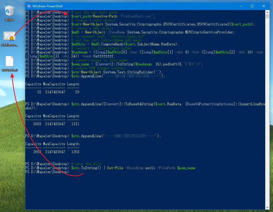The height and width of the screenshot is (212, 273).
Task: Select the Recycle Bin desktop icon
Action: pos(9,11)
